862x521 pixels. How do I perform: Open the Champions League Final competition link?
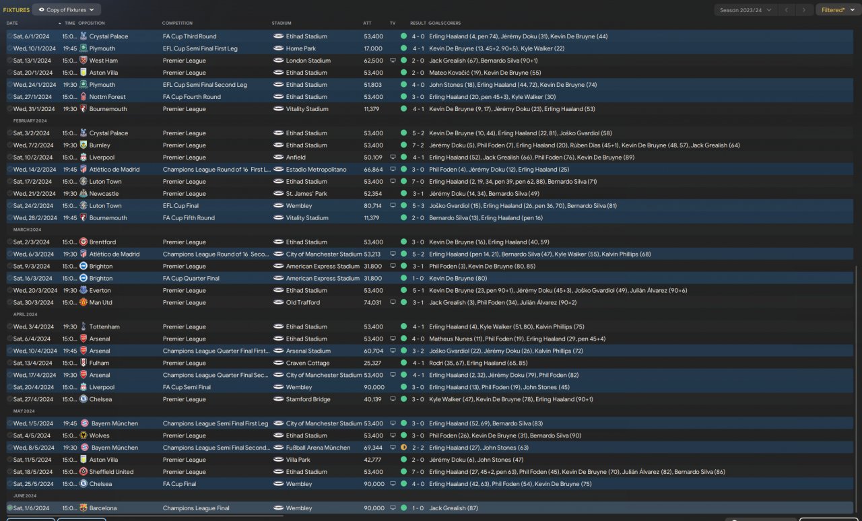(196, 508)
